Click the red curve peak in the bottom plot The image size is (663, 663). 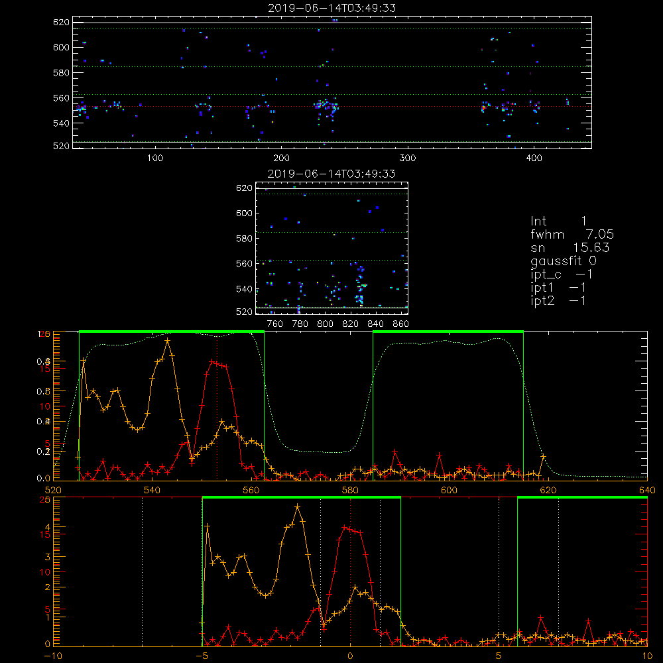coord(345,527)
